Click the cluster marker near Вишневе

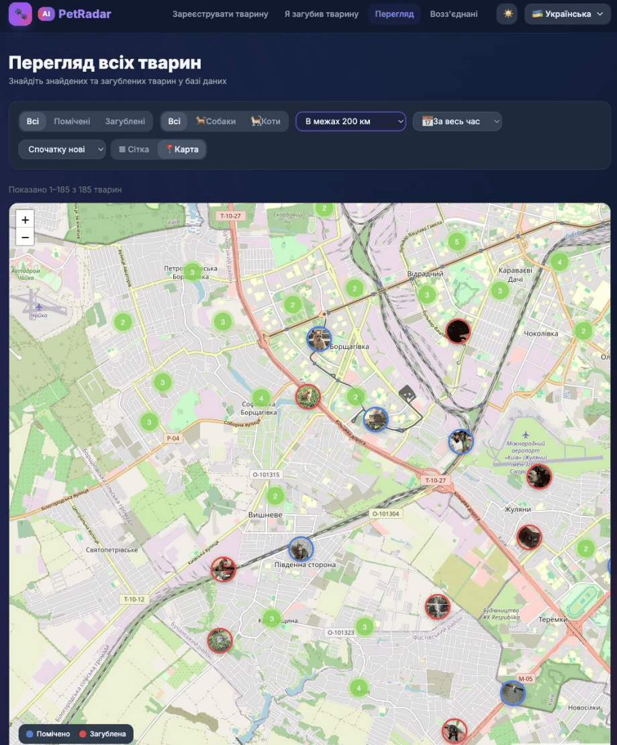pos(275,497)
